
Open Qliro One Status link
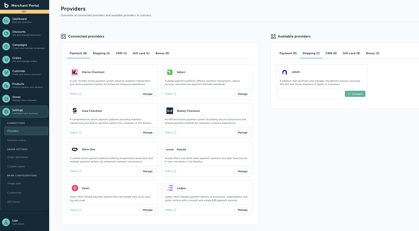[x=76, y=171]
